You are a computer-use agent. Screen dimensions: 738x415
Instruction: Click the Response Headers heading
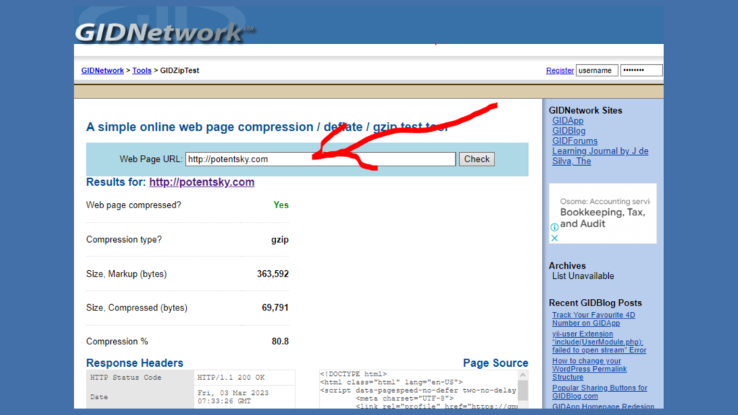pyautogui.click(x=135, y=363)
